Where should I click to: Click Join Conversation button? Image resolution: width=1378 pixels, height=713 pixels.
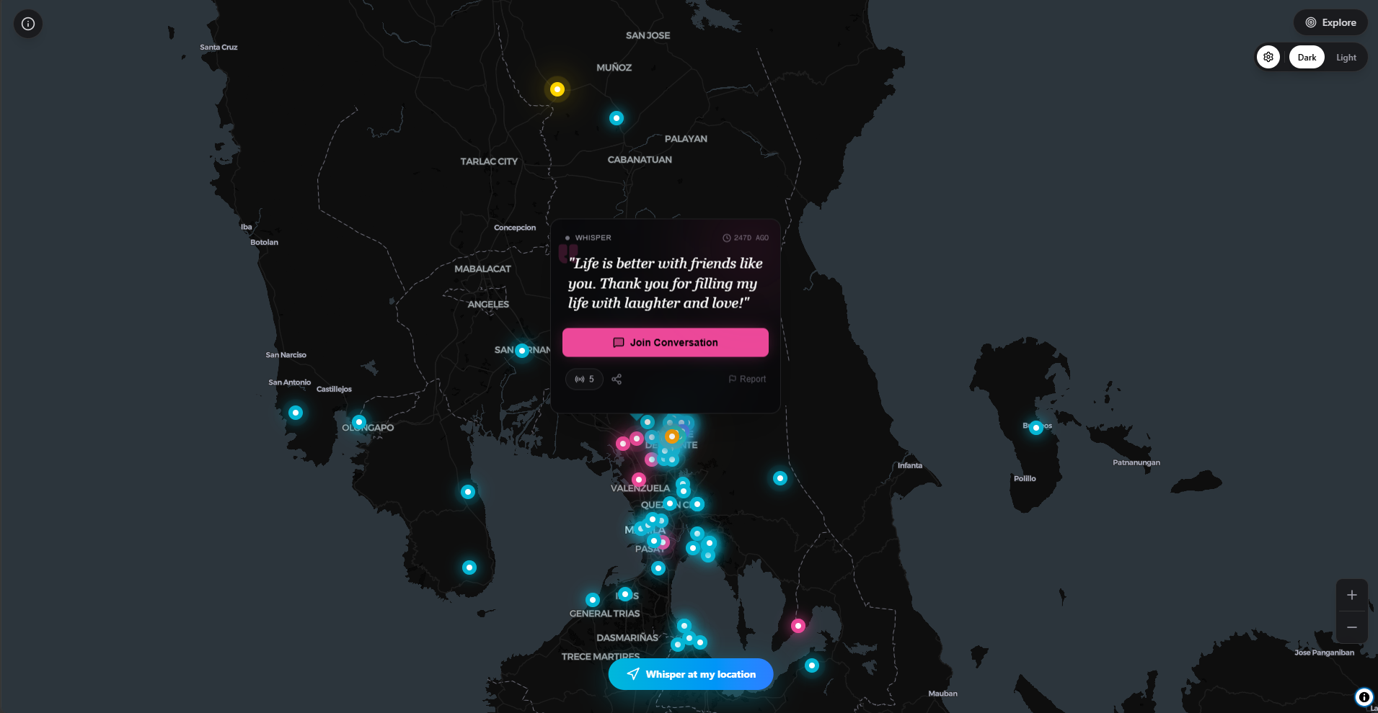pyautogui.click(x=665, y=342)
